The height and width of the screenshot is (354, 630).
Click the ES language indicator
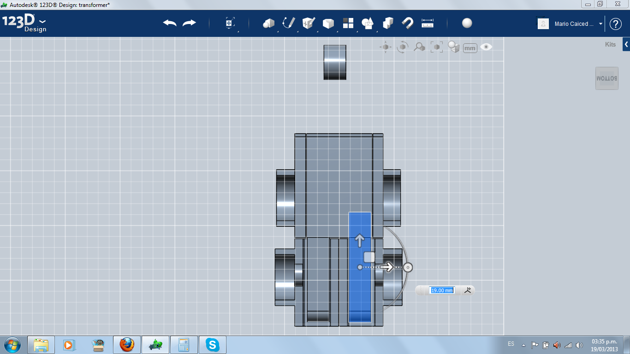coord(511,344)
